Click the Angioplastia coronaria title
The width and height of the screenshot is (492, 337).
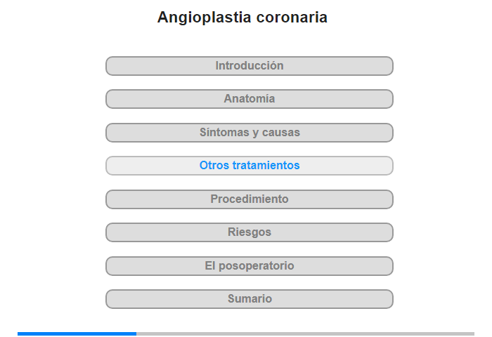pos(242,18)
